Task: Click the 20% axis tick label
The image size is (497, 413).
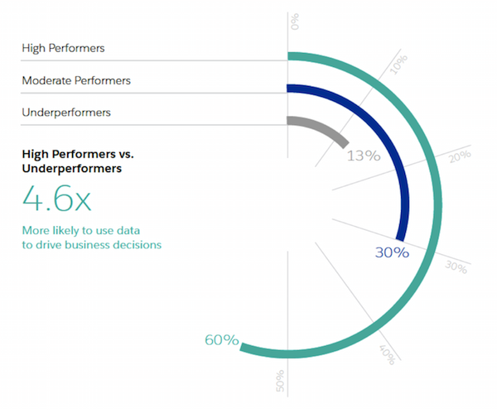Action: (x=459, y=157)
